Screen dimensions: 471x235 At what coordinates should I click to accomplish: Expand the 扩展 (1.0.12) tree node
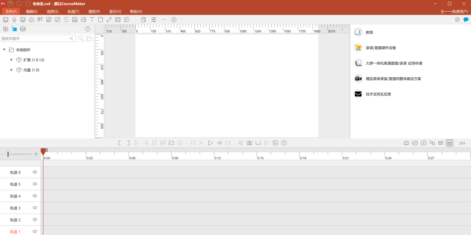(x=11, y=60)
